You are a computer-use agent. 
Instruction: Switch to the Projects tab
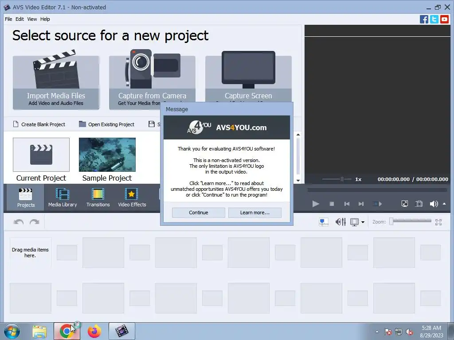click(x=26, y=198)
